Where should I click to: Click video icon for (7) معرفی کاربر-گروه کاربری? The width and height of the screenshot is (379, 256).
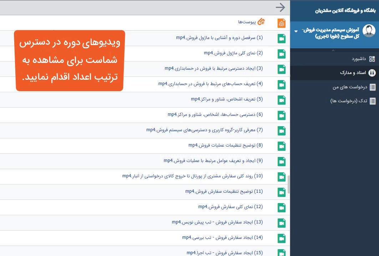[282, 131]
